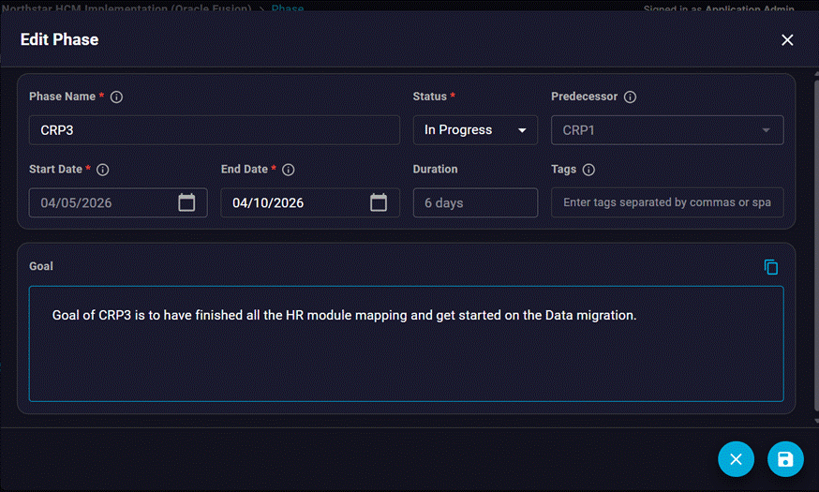
Task: Show info tooltip for Predecessor
Action: pyautogui.click(x=630, y=97)
